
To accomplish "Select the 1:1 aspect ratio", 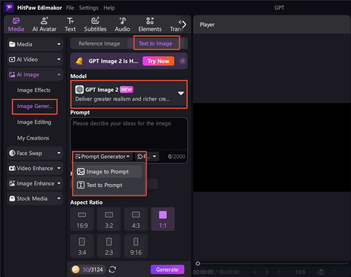I will [163, 219].
